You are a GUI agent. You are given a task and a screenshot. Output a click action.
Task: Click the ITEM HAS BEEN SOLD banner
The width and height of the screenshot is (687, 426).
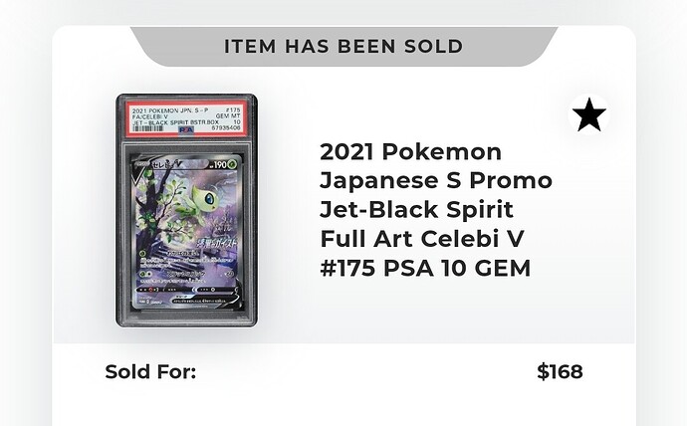pyautogui.click(x=343, y=47)
